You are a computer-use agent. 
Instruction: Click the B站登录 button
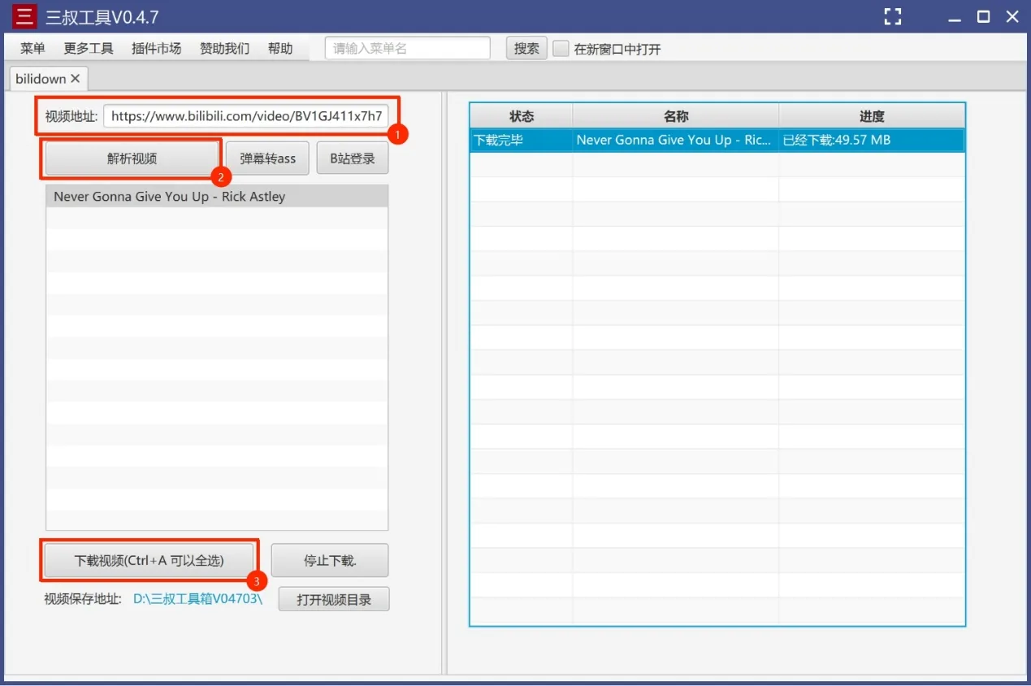click(353, 158)
